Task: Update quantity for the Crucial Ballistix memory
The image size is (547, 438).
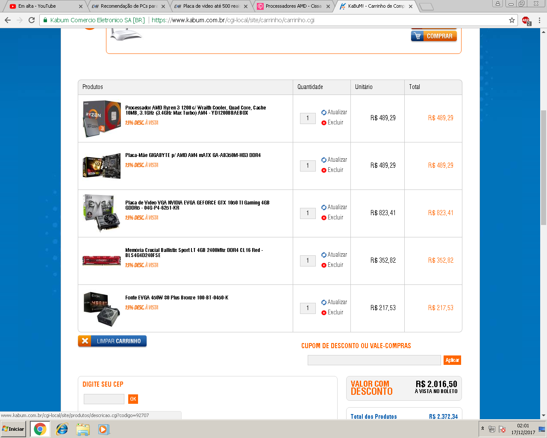Action: [x=334, y=255]
